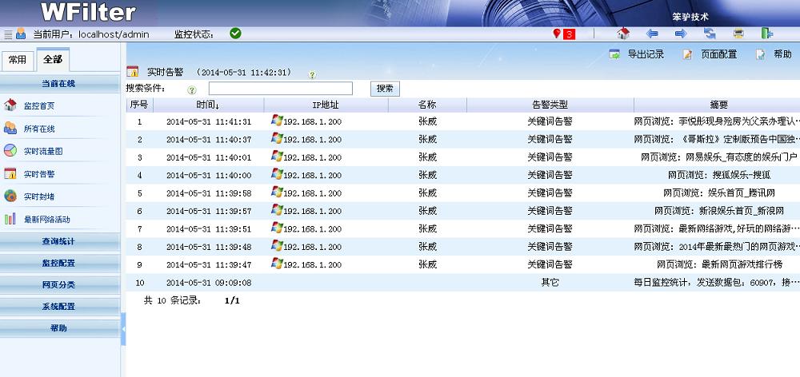The width and height of the screenshot is (800, 377).
Task: Open the red alert notification counter
Action: tap(564, 34)
